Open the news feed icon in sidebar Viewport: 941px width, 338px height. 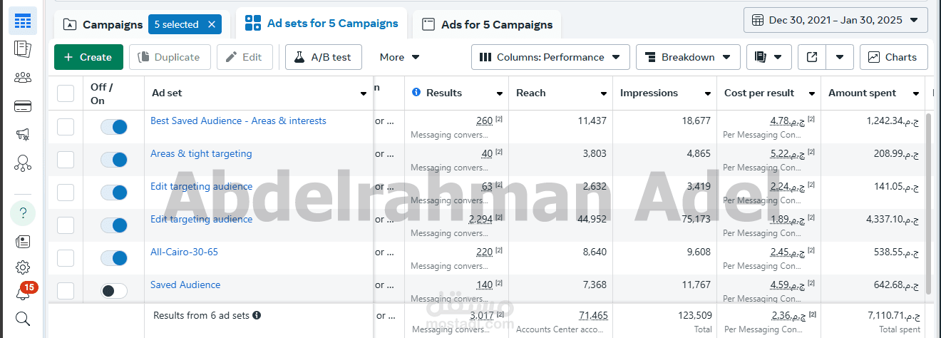(23, 242)
